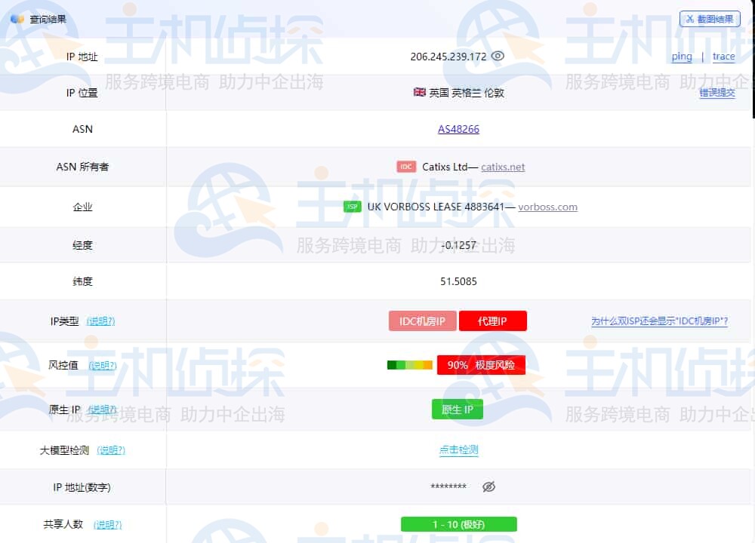Select the Catixs Ltd owner text

(445, 167)
